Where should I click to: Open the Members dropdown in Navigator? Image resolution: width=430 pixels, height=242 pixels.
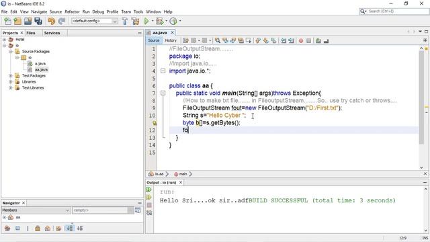[x=36, y=210]
